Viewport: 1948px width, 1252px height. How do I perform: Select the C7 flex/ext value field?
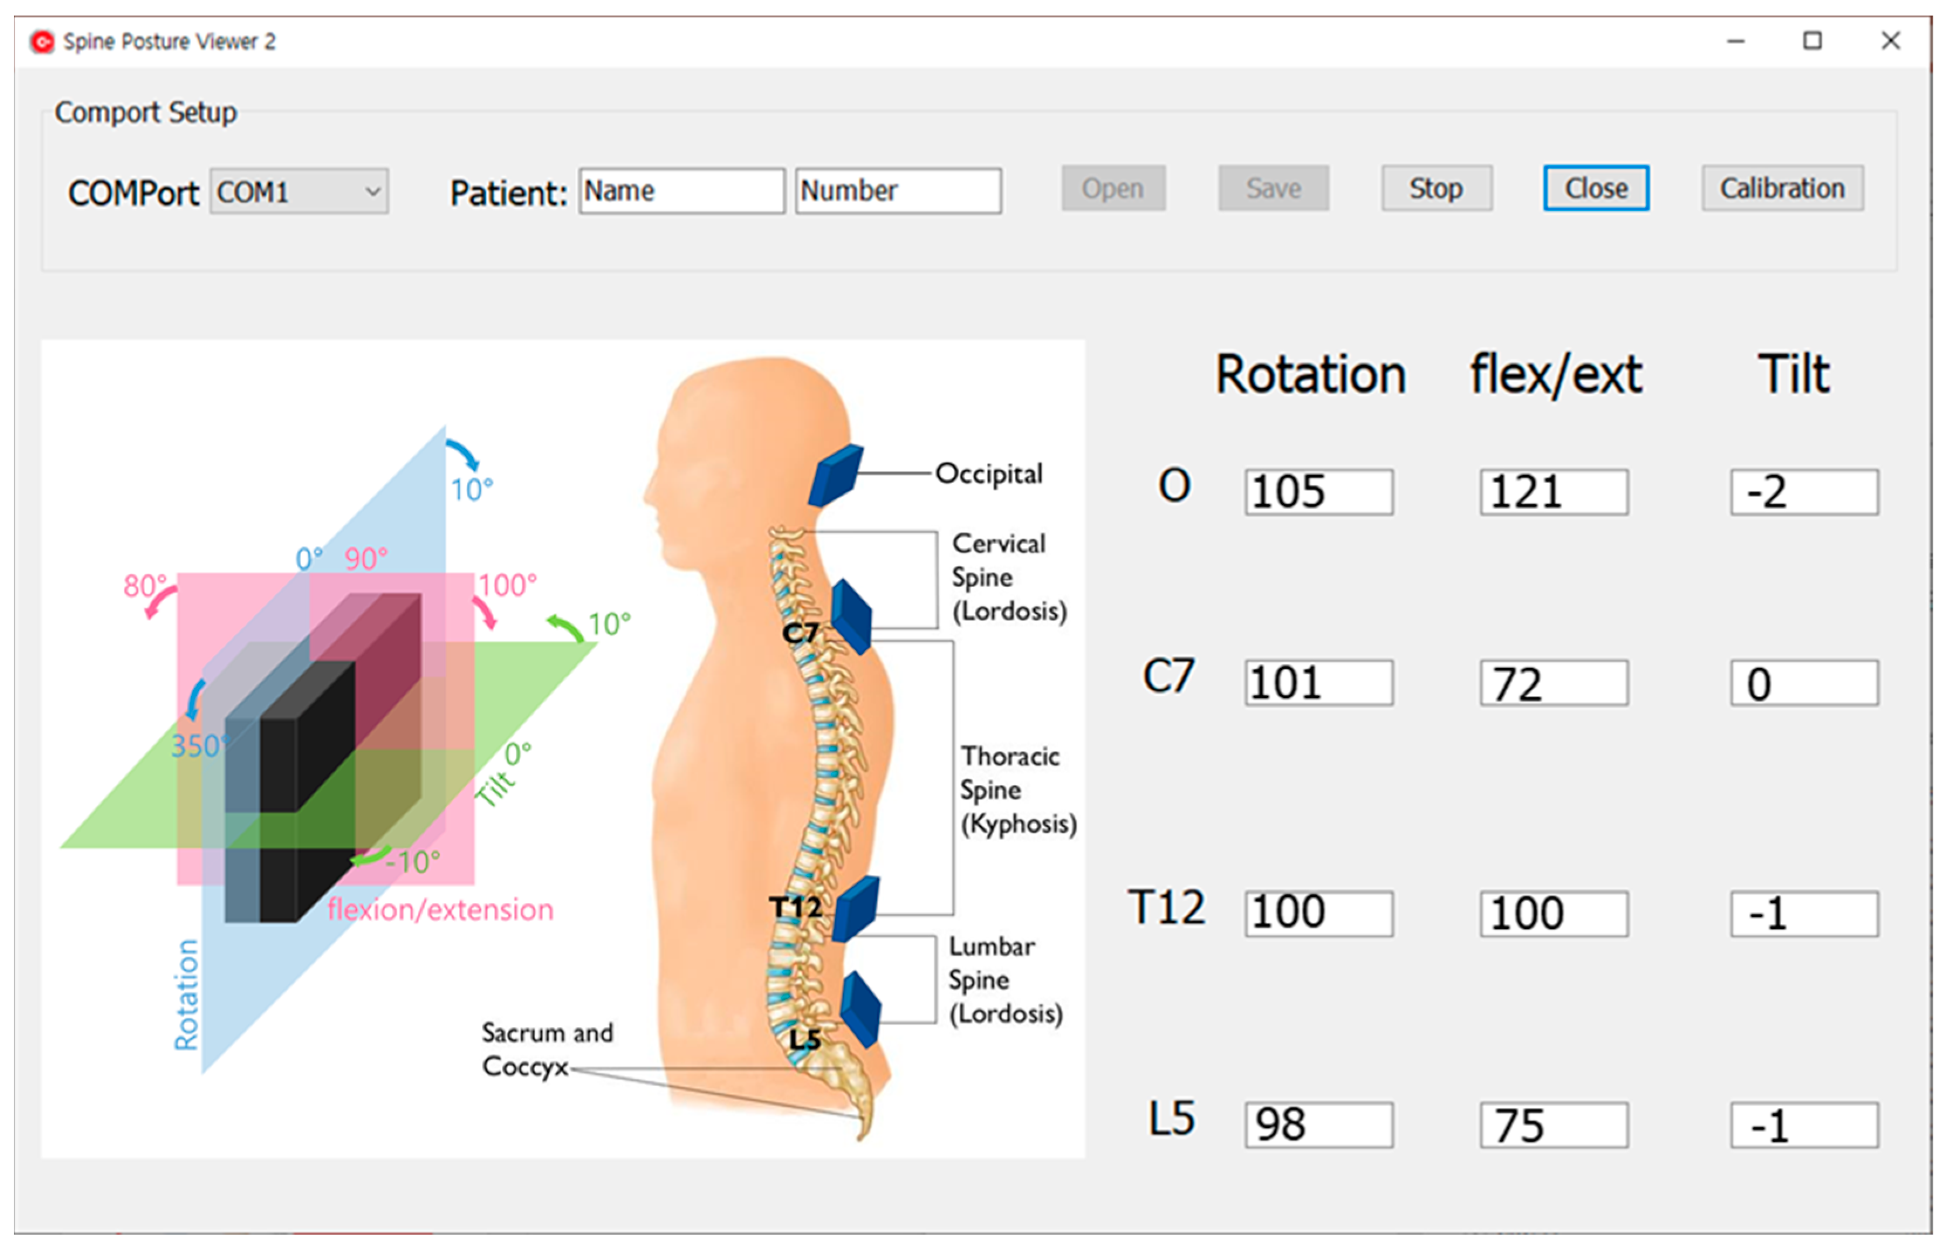(x=1553, y=683)
